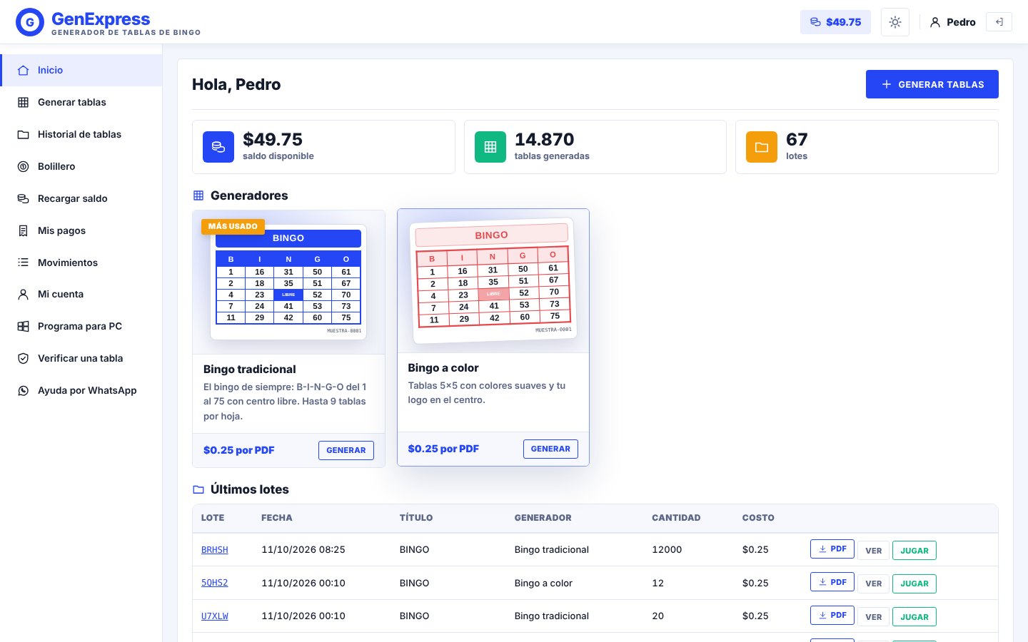Download PDF for lote U7XLW
The width and height of the screenshot is (1028, 642).
832,615
